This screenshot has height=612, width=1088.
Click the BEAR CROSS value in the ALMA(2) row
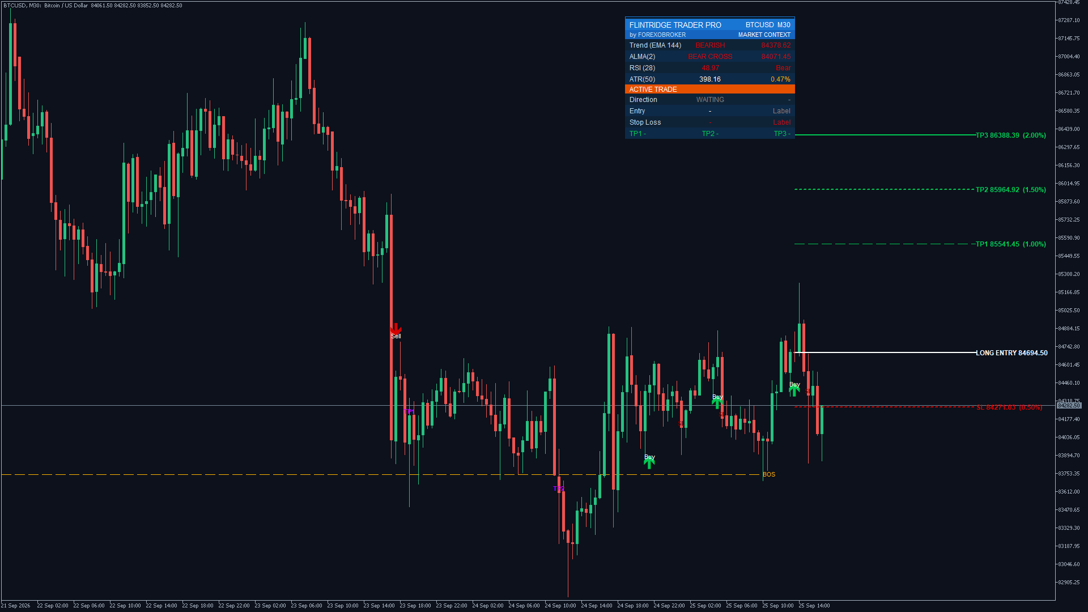click(x=710, y=57)
